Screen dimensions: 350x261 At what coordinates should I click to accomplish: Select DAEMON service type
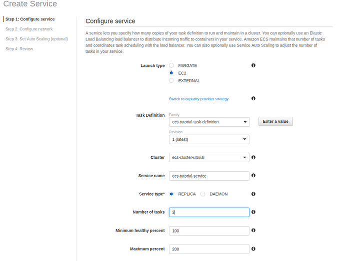tap(202, 194)
